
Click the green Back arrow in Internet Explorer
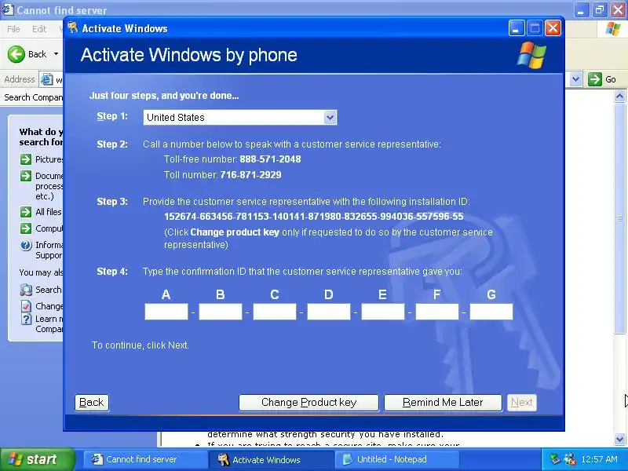point(16,54)
